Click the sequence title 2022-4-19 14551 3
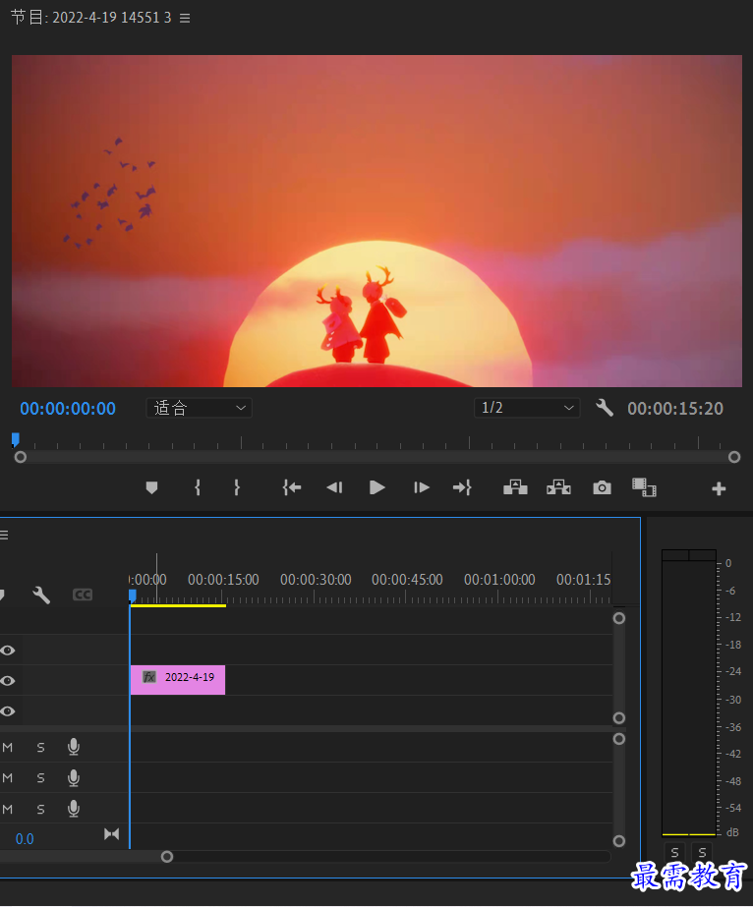753x907 pixels. coord(112,18)
